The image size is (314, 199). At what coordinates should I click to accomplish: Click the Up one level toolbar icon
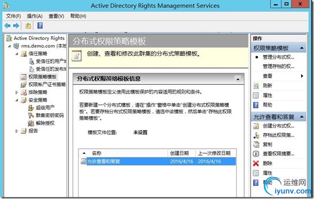coord(28,26)
